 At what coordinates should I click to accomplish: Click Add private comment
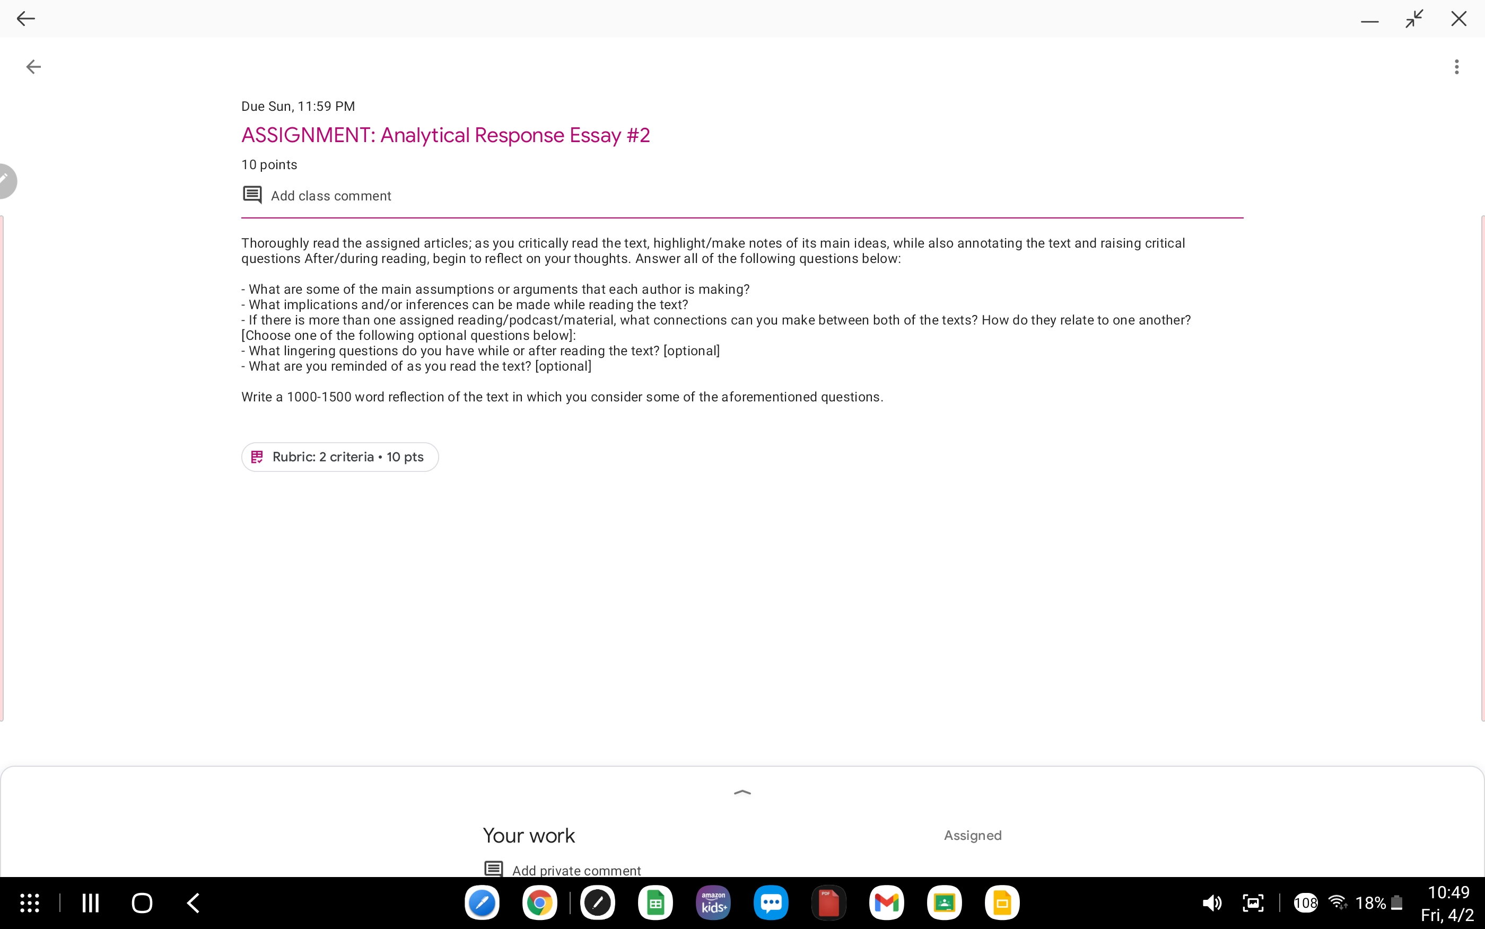(x=575, y=870)
